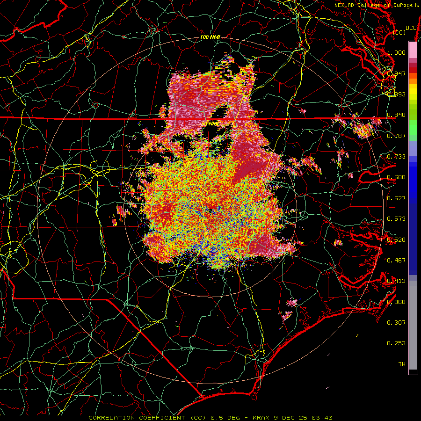Click the 03:43 timestamp
The image size is (421, 421).
322,418
